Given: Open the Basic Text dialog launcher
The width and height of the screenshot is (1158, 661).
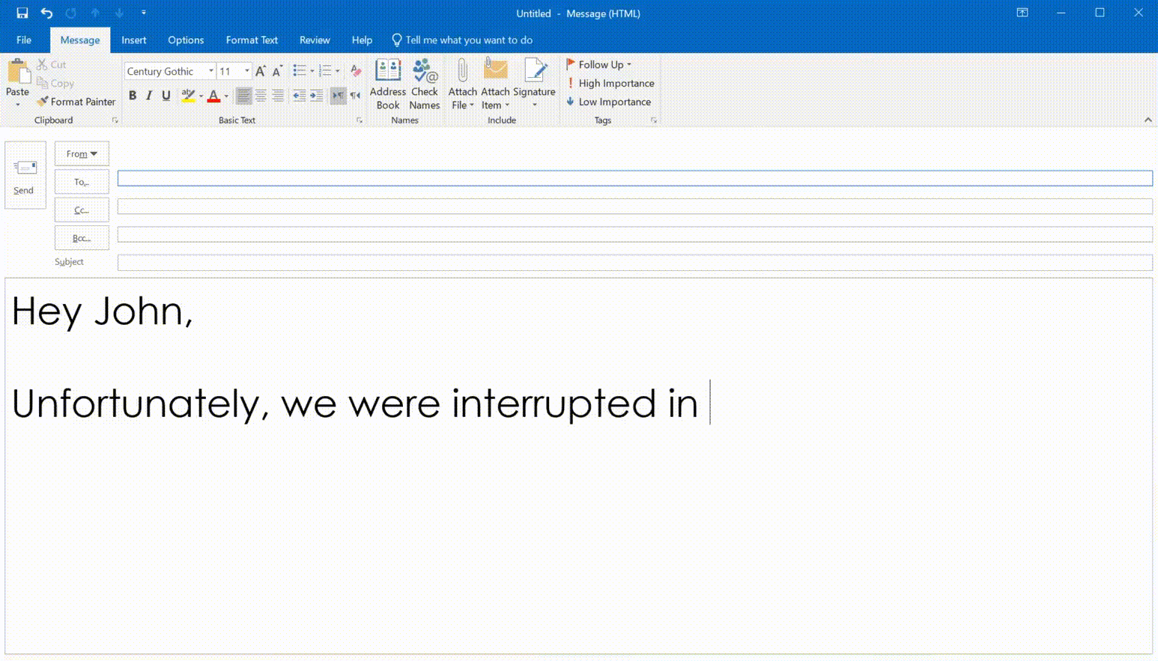Looking at the screenshot, I should point(360,121).
